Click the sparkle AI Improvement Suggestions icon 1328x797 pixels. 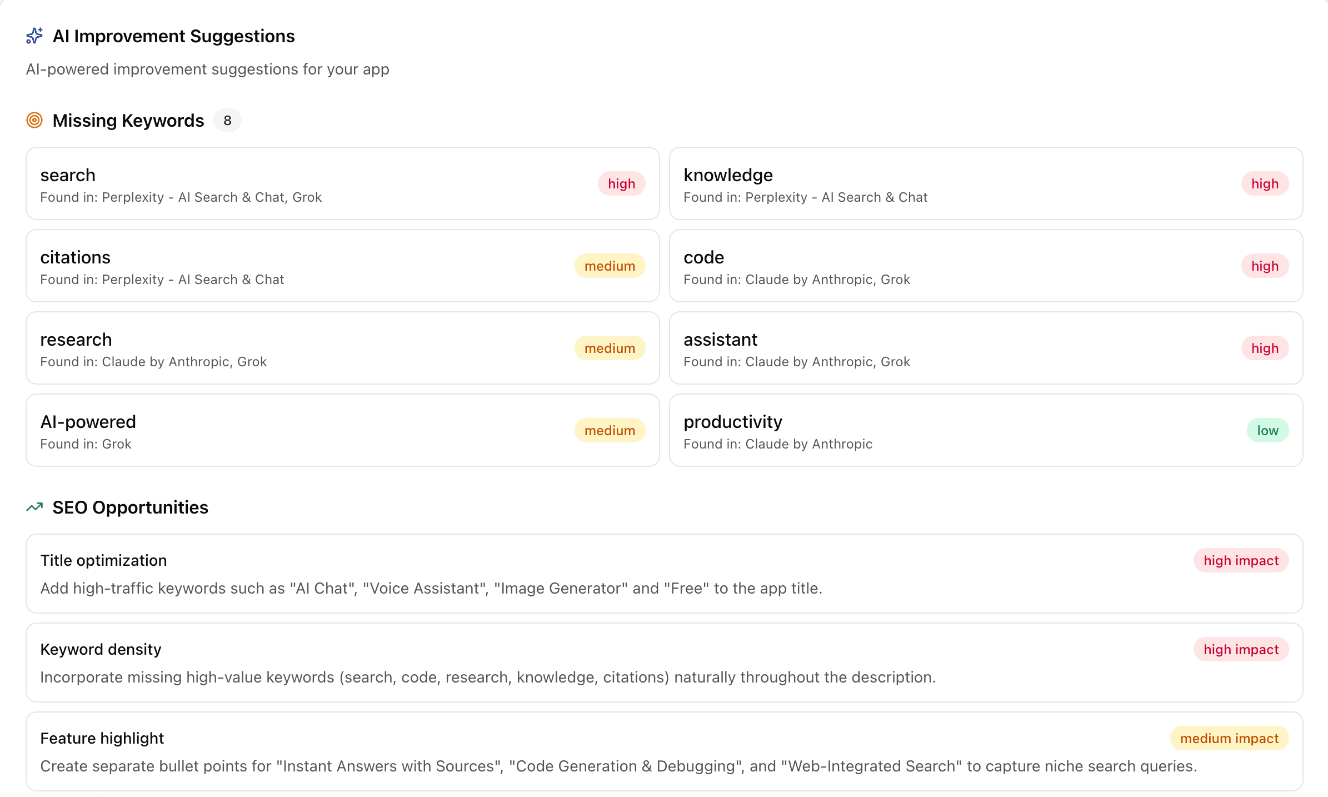(x=34, y=36)
